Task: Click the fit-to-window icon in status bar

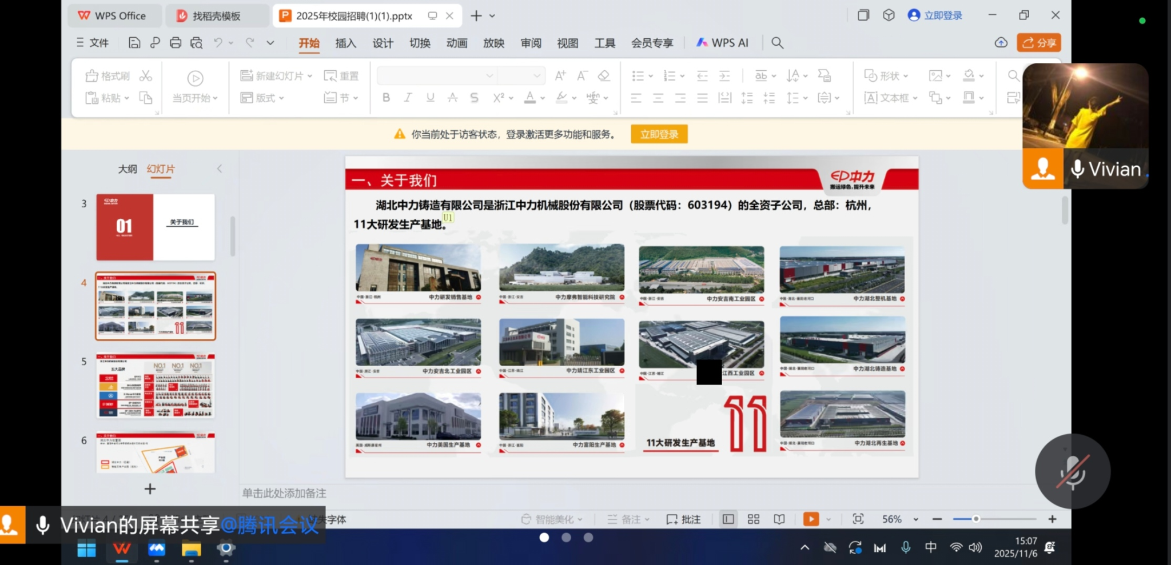Action: pos(858,519)
